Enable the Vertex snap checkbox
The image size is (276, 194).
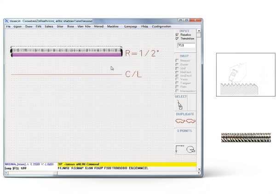click(177, 80)
